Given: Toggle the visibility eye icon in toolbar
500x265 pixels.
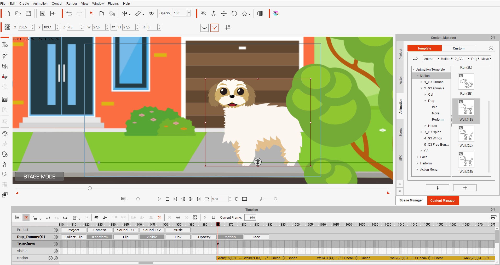Looking at the screenshot, I should (151, 14).
